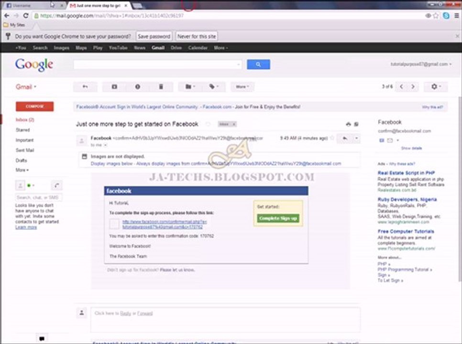Open the Move to folder icon
462x344 pixels.
coord(190,87)
